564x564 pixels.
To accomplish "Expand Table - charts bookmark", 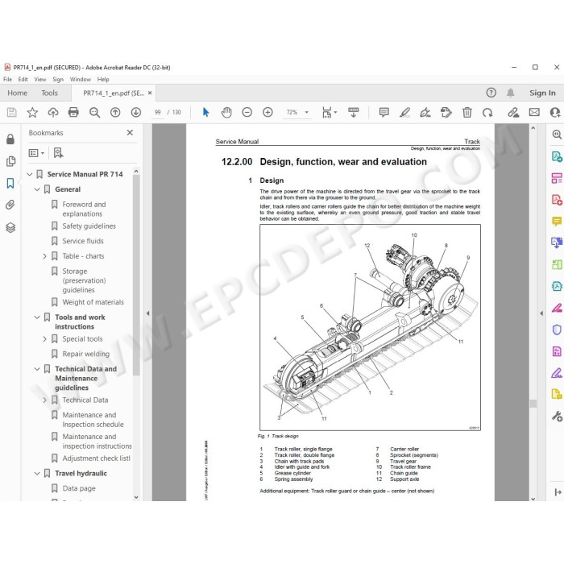I will pos(44,256).
